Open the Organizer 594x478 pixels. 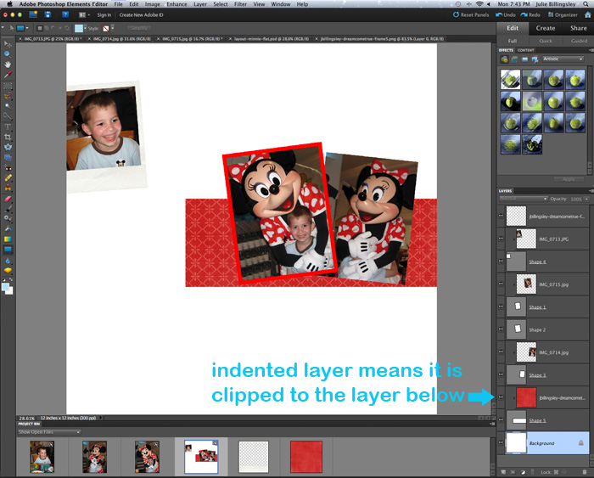click(563, 14)
